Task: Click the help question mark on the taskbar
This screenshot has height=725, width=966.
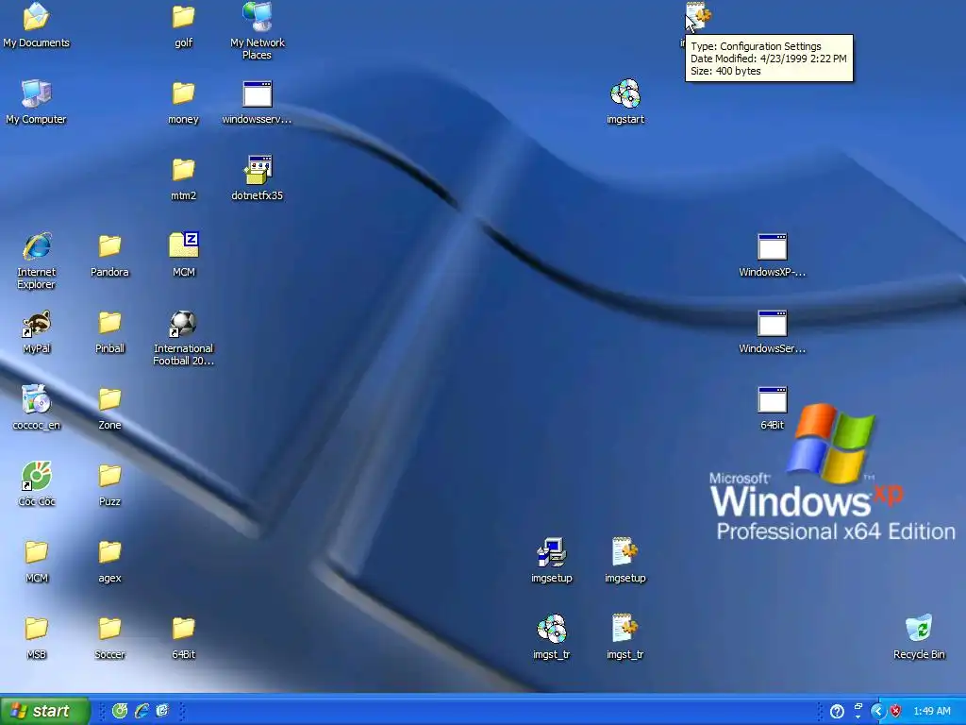Action: click(x=837, y=712)
